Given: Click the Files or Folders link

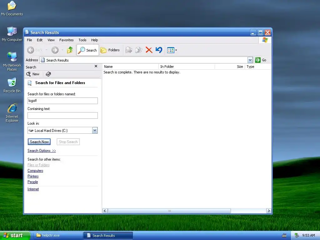Looking at the screenshot, I should pos(38,165).
